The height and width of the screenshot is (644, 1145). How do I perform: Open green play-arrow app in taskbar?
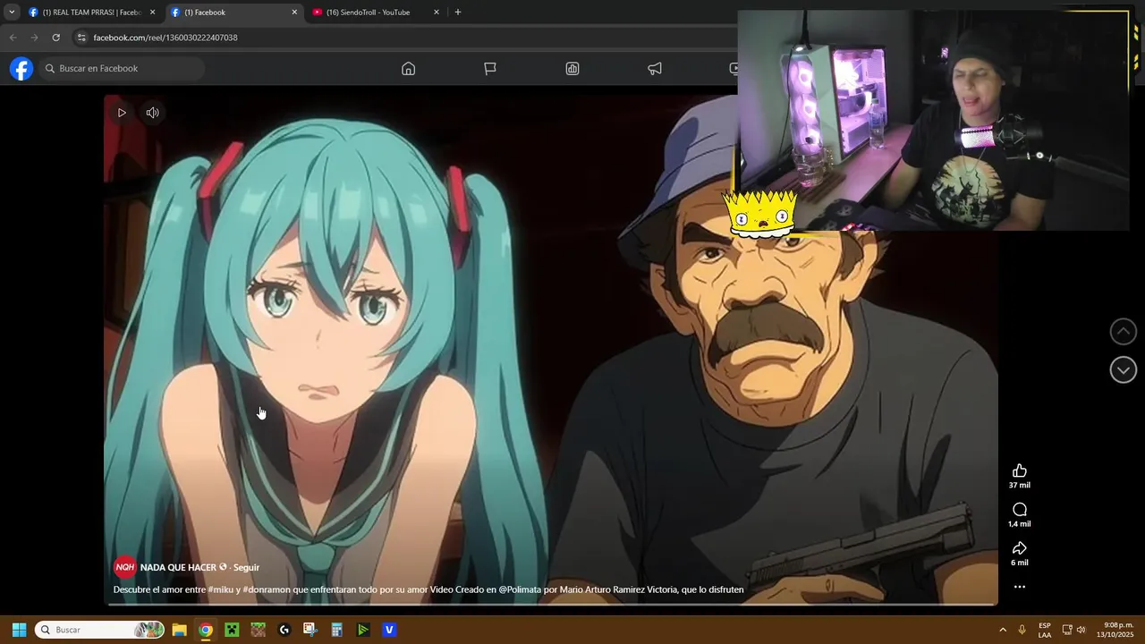coord(363,630)
